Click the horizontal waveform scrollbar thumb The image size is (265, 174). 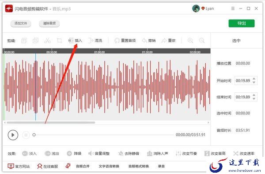[x=51, y=122]
